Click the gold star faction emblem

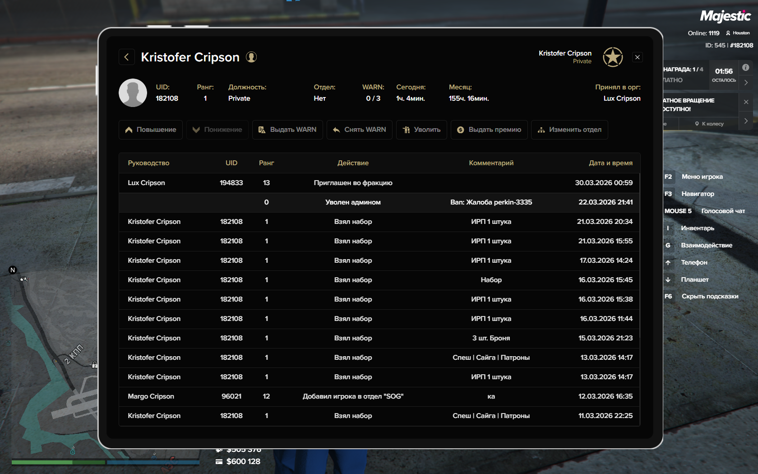pyautogui.click(x=613, y=57)
